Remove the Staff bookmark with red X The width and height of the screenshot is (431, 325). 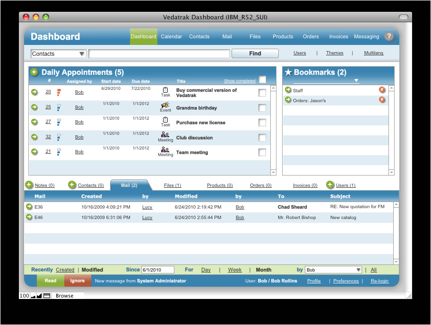point(382,90)
